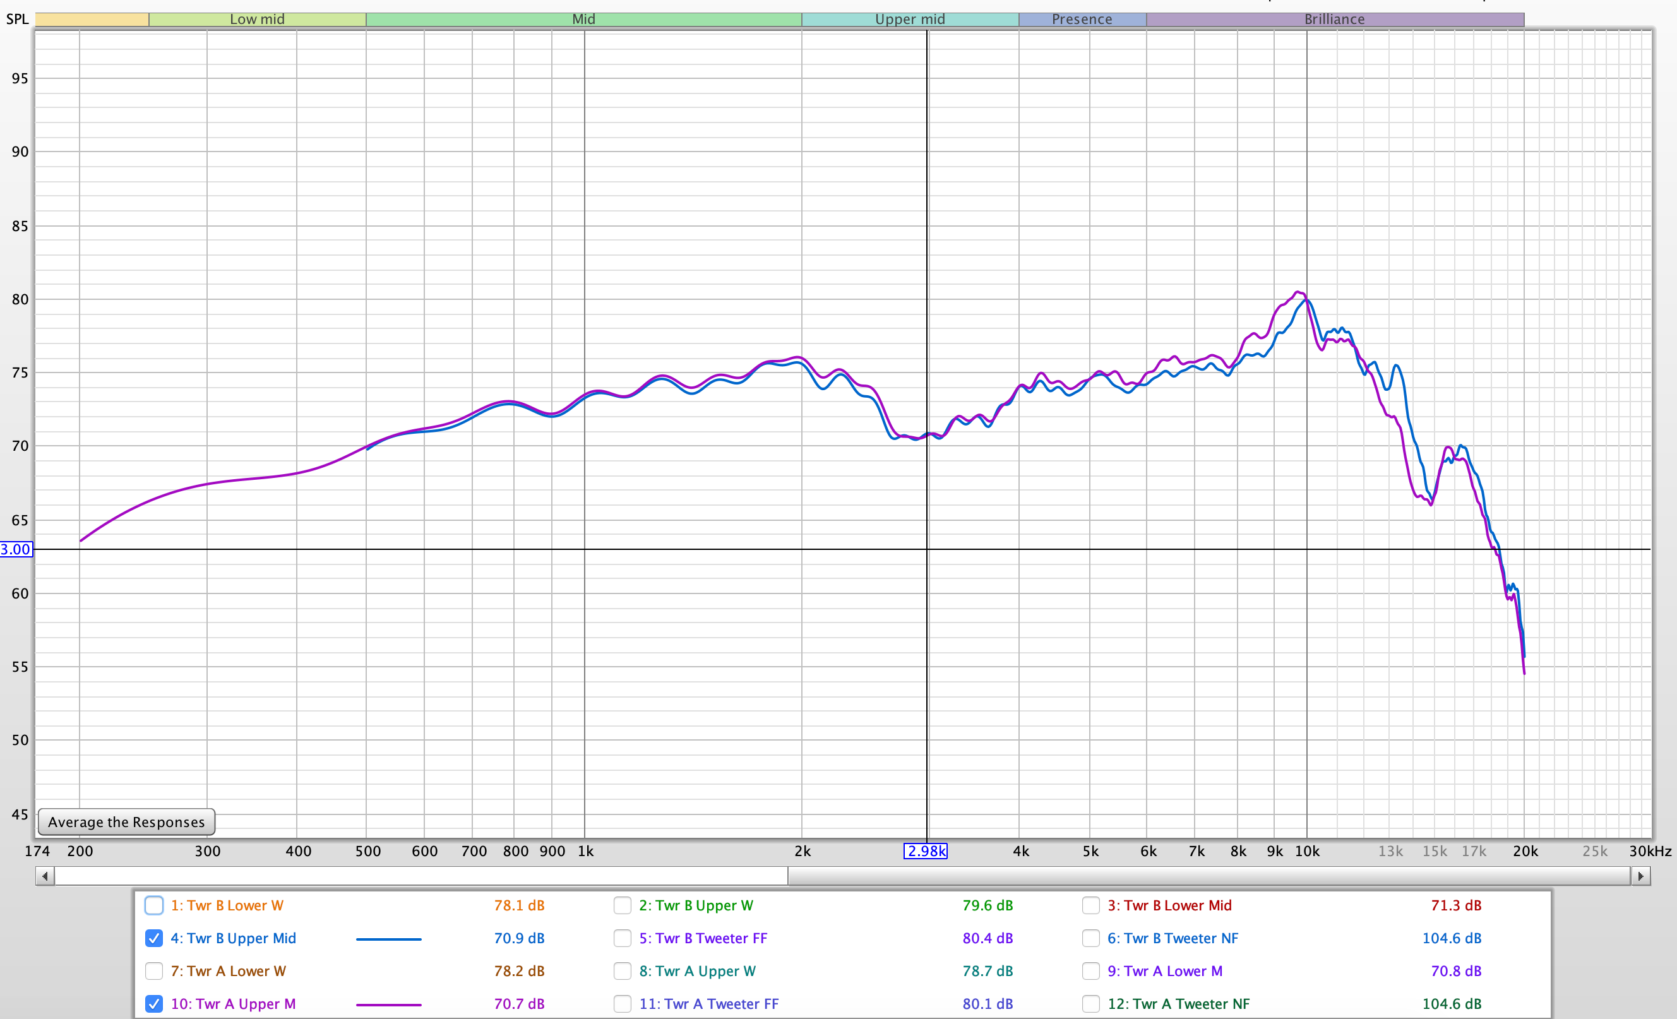Enable the Twr A Upper W checkbox
Image resolution: width=1677 pixels, height=1019 pixels.
point(622,970)
